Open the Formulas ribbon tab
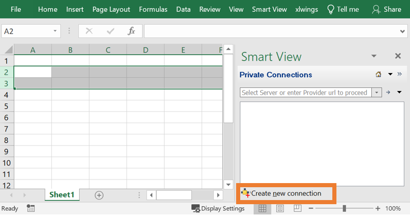The height and width of the screenshot is (216, 410). 153,9
